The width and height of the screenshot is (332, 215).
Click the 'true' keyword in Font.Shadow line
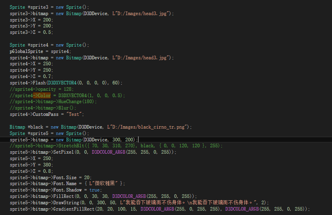click(x=95, y=190)
